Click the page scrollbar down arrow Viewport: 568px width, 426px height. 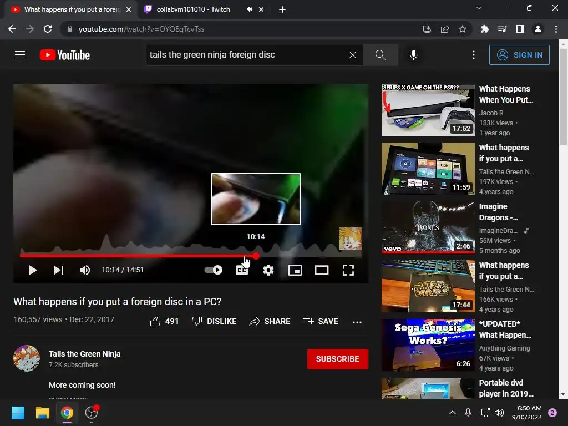coord(563,394)
